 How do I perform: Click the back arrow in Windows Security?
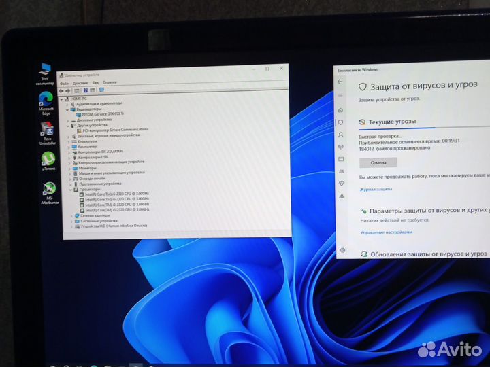341,81
